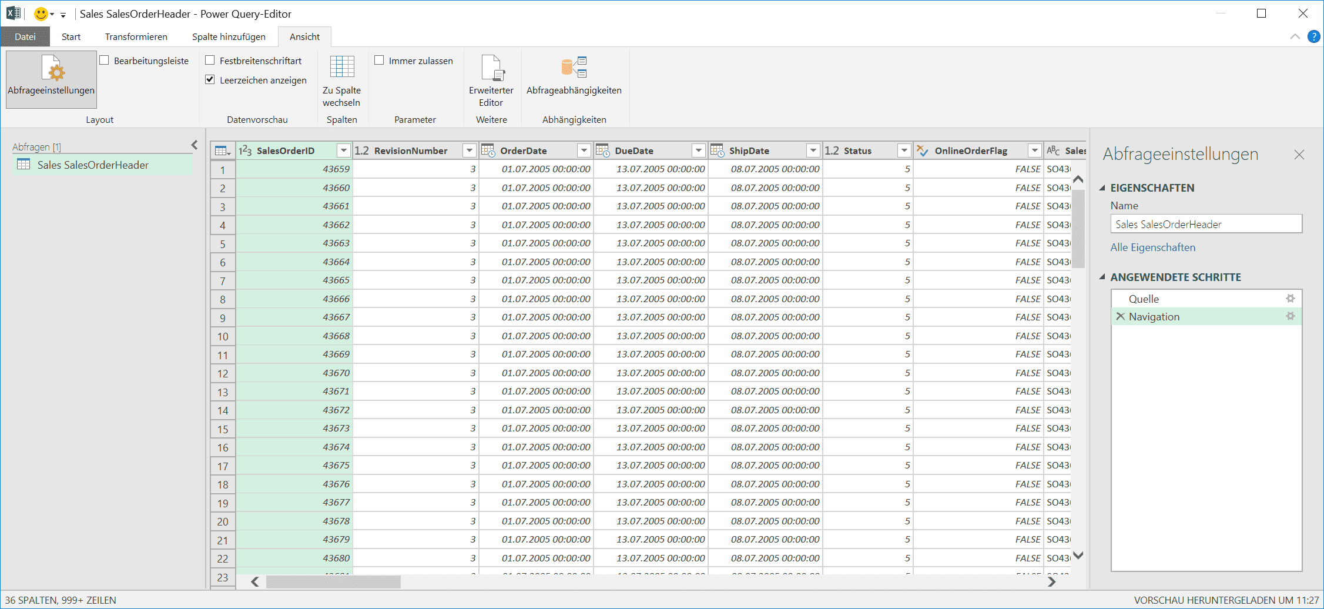The image size is (1324, 609).
Task: Click vertical scrollbar thumb of grid
Action: coord(1078,228)
